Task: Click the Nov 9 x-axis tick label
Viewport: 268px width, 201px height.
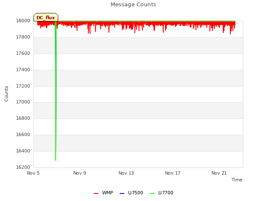Action: [80, 173]
